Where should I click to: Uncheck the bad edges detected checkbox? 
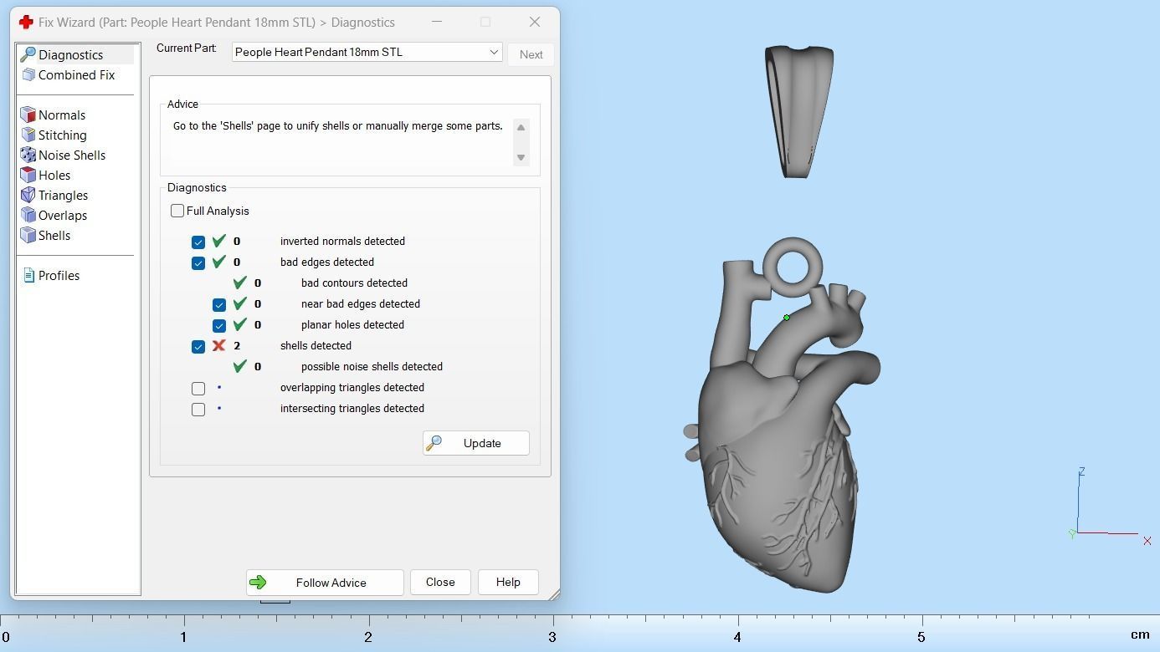click(198, 262)
